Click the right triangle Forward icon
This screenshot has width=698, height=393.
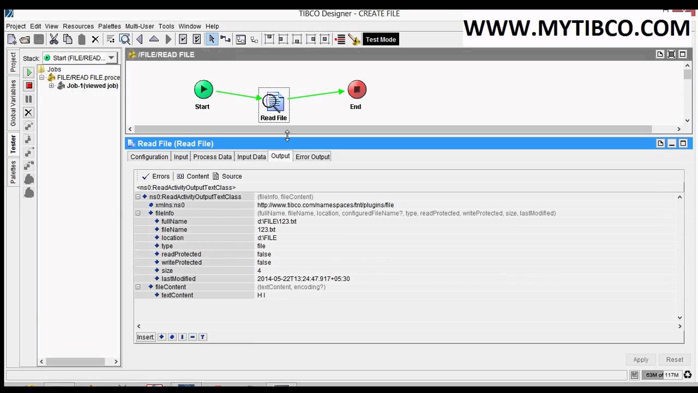click(169, 39)
